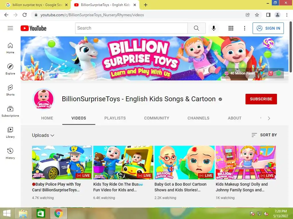Open YouTube settings three-dot menu
The height and width of the screenshot is (219, 293).
(x=244, y=28)
